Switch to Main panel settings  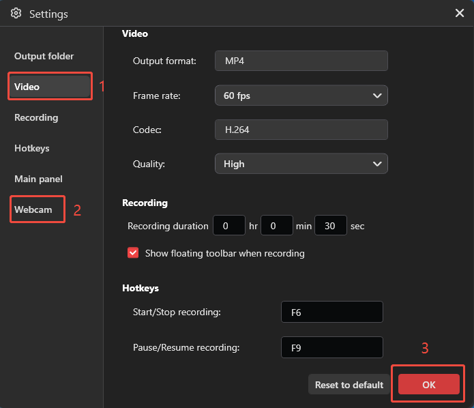click(x=38, y=179)
